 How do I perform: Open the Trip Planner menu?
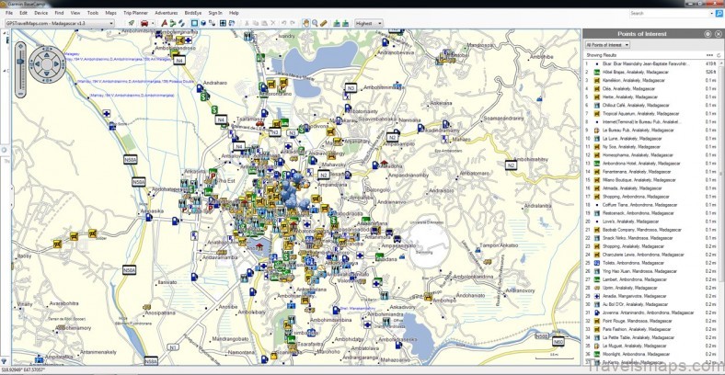point(135,13)
